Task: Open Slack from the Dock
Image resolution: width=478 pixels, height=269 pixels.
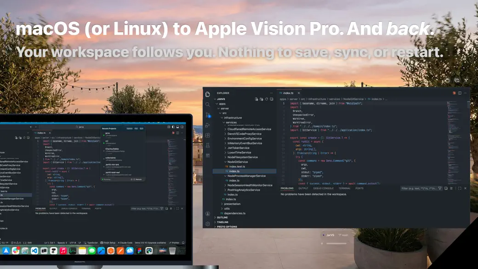Action: click(16, 251)
